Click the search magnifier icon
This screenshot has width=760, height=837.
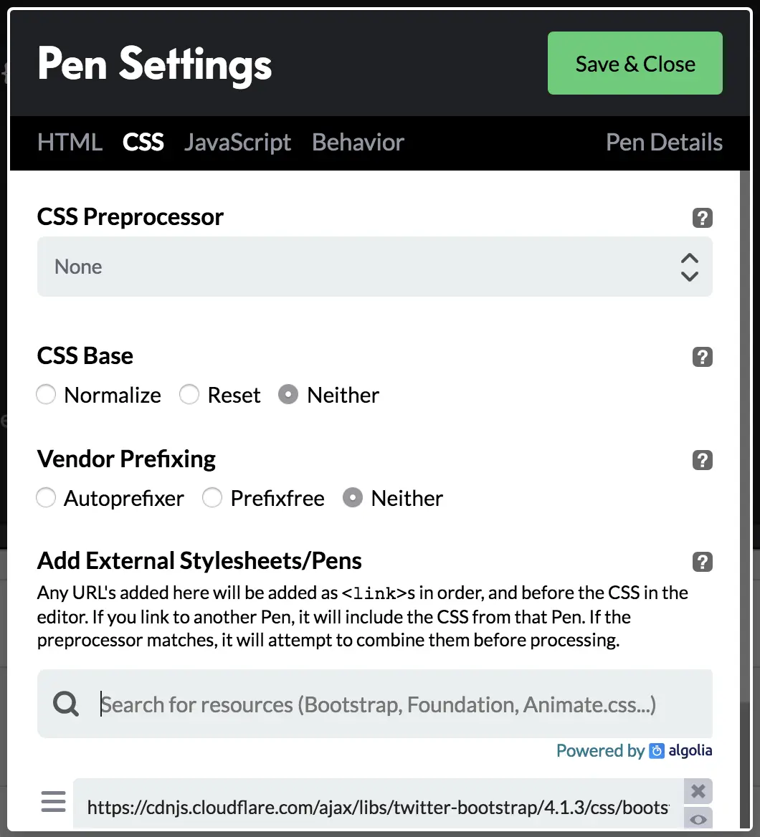(x=66, y=704)
